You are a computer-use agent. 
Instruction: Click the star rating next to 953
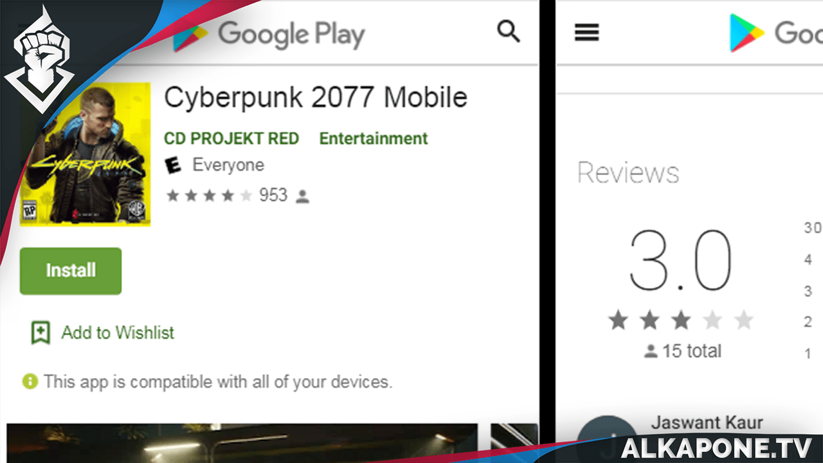(x=209, y=195)
